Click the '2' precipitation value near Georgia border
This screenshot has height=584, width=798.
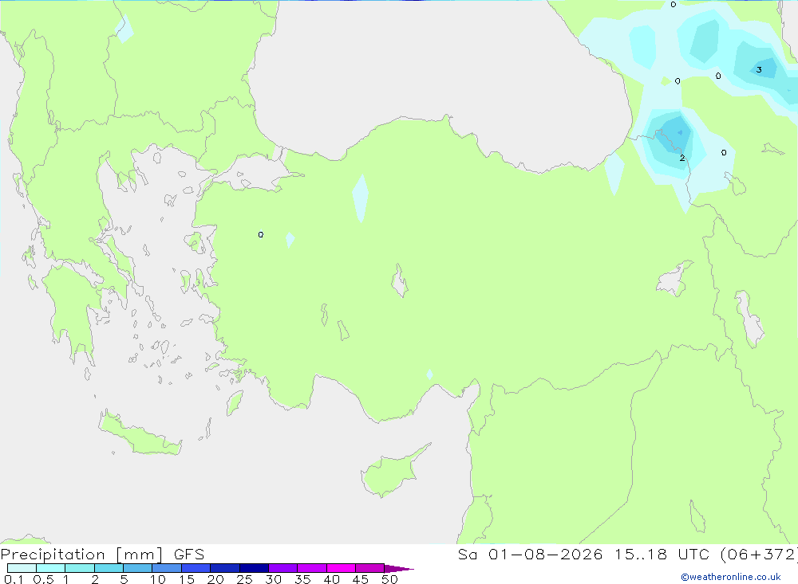[682, 158]
